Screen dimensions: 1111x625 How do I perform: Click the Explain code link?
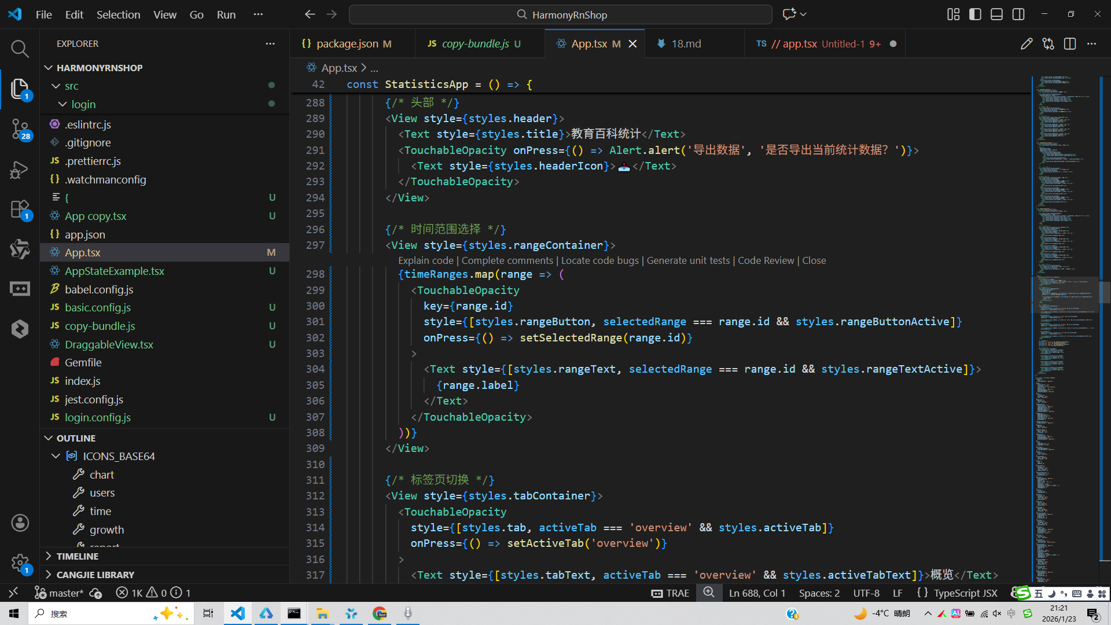click(425, 260)
